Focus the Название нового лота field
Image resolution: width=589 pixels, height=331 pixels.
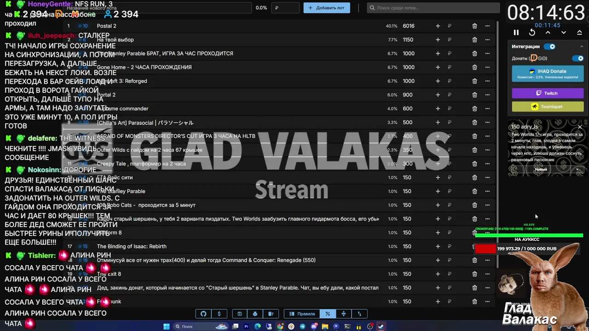tap(158, 8)
